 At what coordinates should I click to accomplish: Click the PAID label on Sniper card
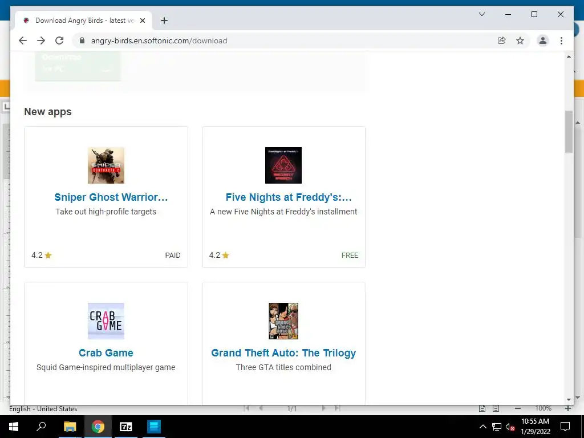tap(173, 255)
